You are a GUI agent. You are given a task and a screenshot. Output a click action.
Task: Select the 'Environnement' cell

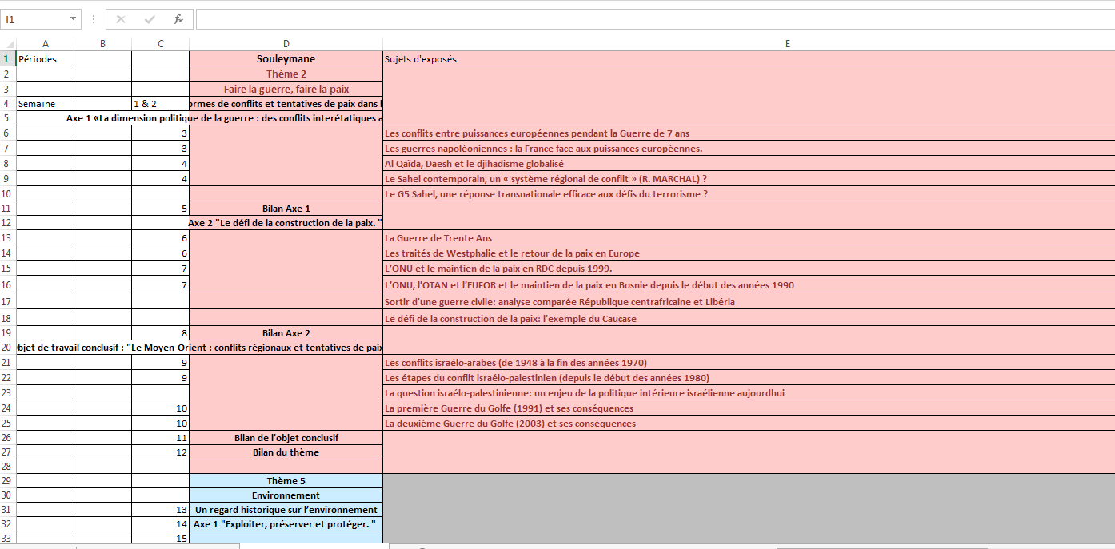pyautogui.click(x=286, y=495)
